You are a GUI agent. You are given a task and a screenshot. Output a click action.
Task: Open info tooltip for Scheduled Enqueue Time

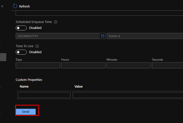(x=56, y=22)
